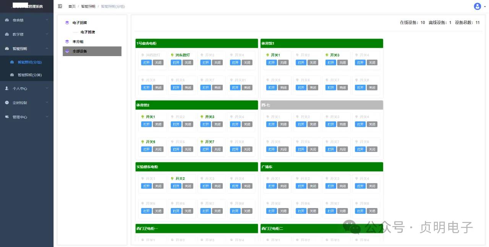Click bulb icon of 体育馆1 开关1
489x247 pixels.
click(x=268, y=55)
